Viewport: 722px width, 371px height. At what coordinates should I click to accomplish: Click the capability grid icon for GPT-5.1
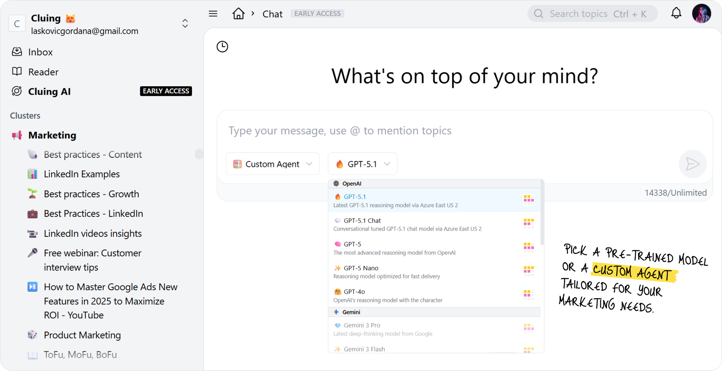click(x=529, y=200)
